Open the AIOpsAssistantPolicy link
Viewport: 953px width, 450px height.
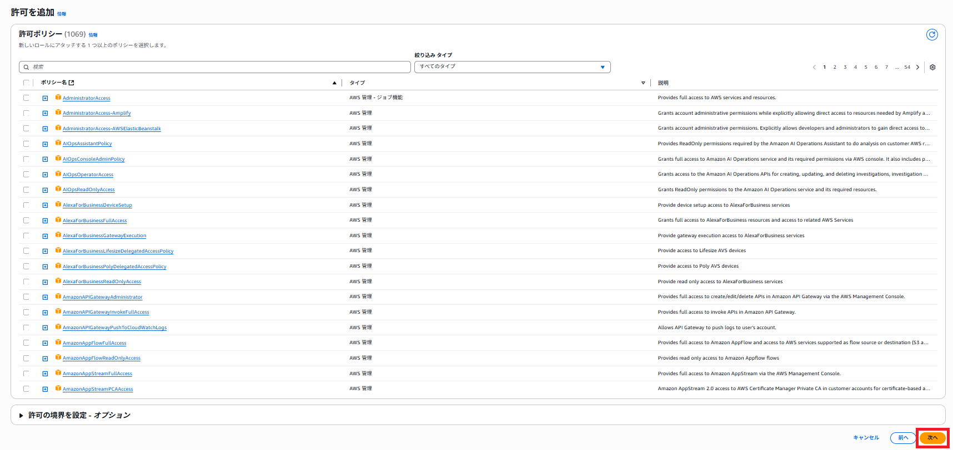click(x=87, y=144)
